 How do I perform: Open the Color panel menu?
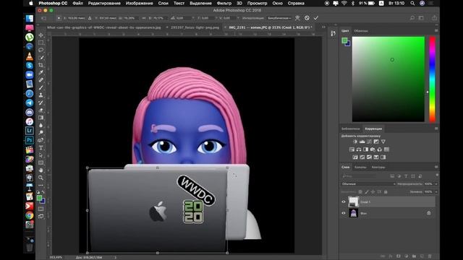[x=436, y=30]
